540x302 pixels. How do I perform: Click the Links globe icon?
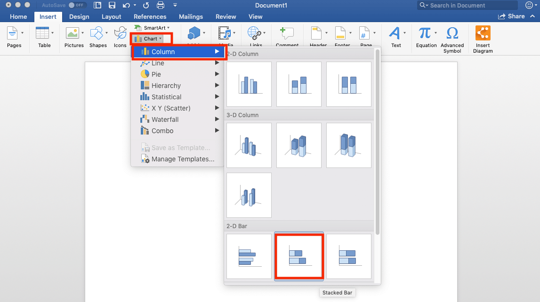255,33
